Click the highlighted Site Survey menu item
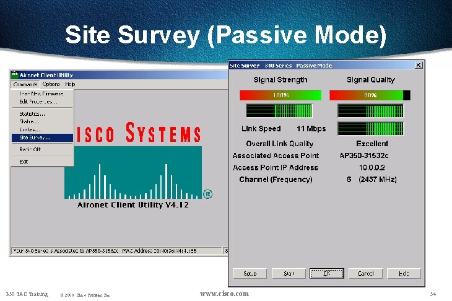 click(42, 137)
